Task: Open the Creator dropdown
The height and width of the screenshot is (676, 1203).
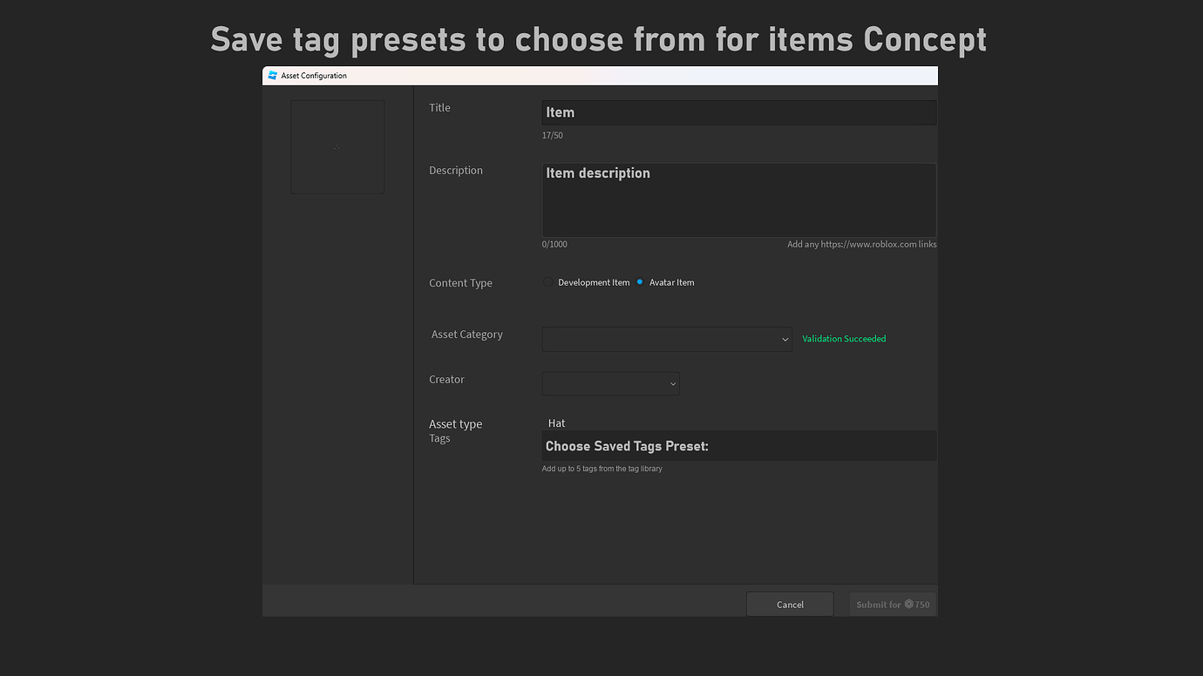Action: tap(610, 383)
